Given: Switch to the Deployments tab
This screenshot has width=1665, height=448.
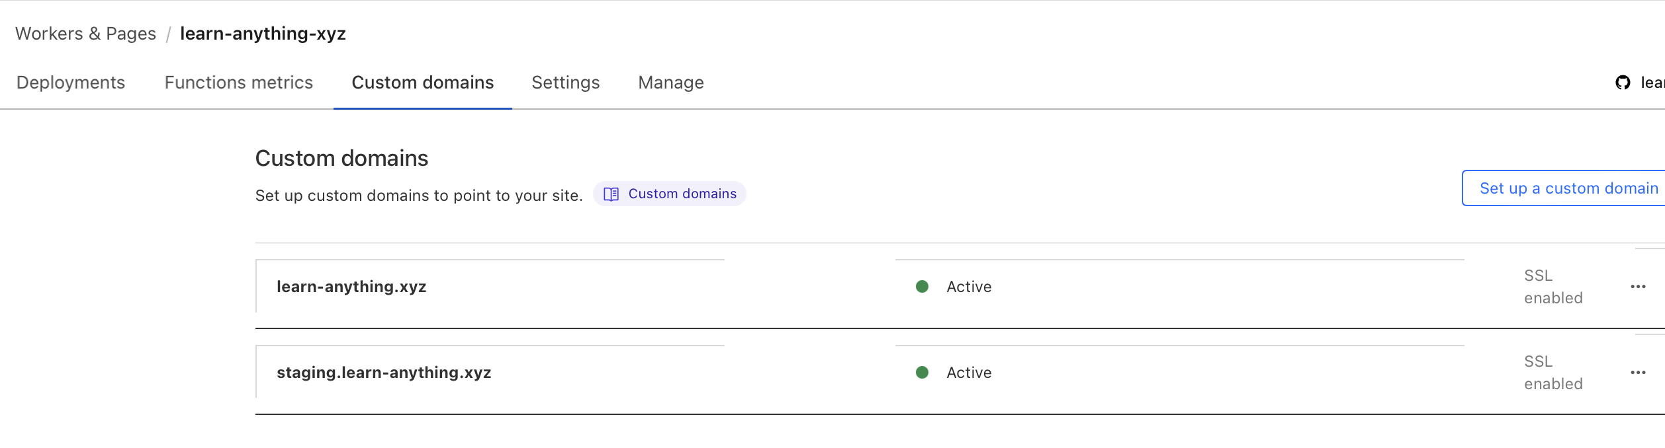Looking at the screenshot, I should (x=71, y=83).
